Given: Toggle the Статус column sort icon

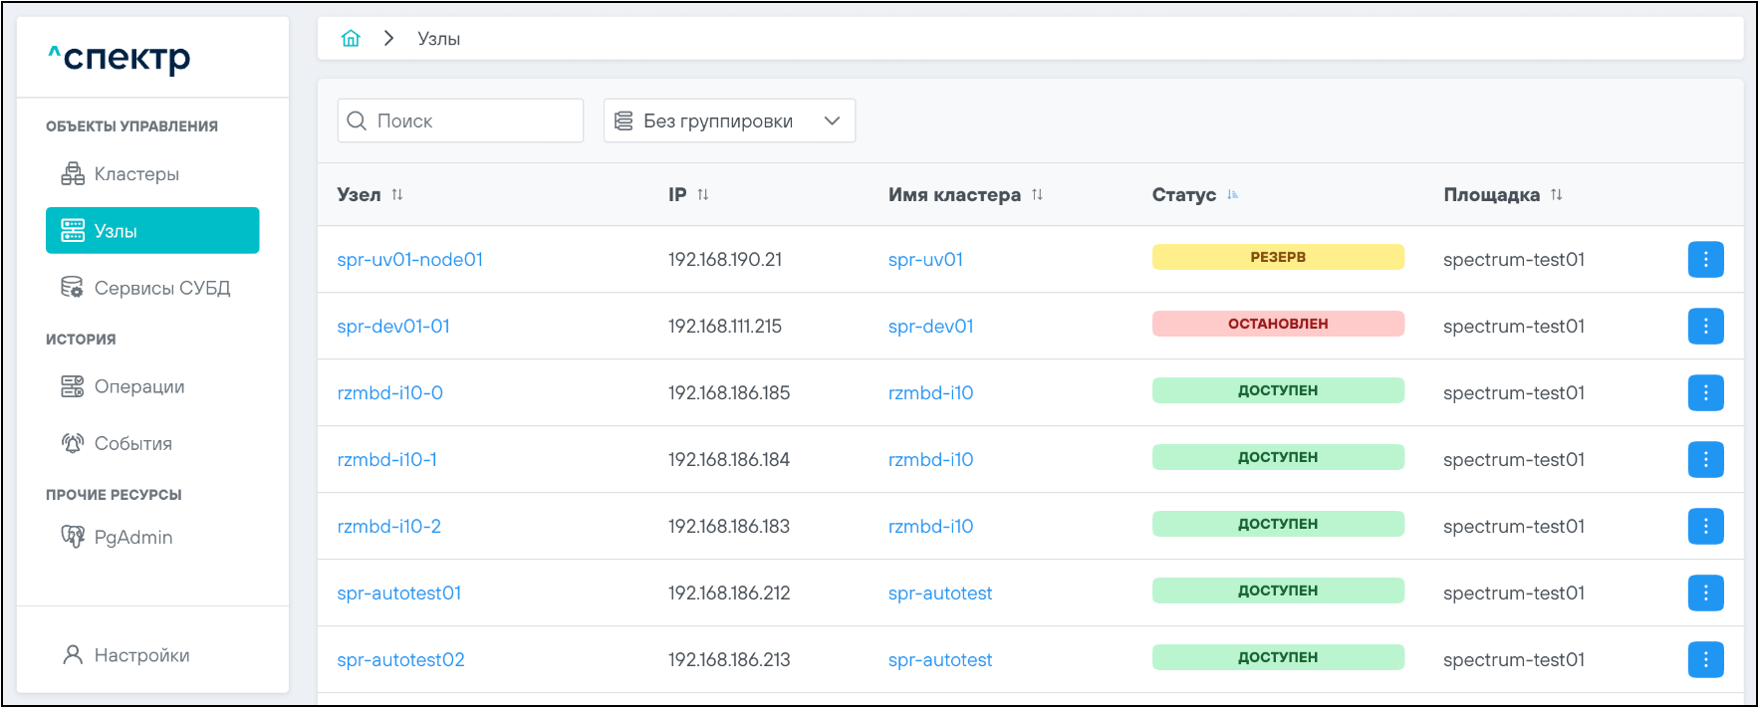Looking at the screenshot, I should [1232, 195].
